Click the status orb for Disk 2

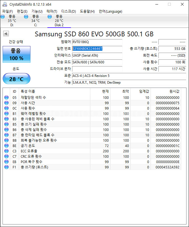(50, 17)
